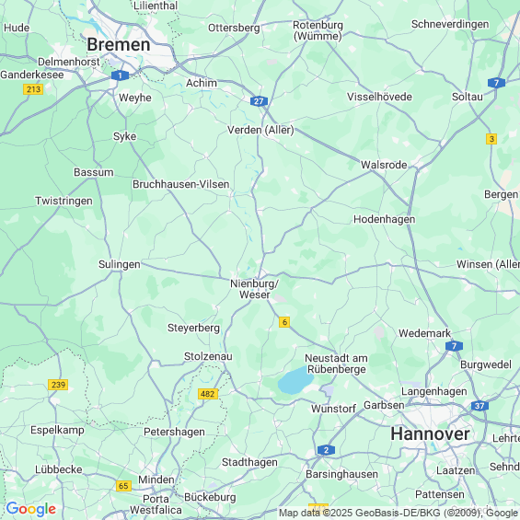Select the Hannover city label

(x=430, y=433)
